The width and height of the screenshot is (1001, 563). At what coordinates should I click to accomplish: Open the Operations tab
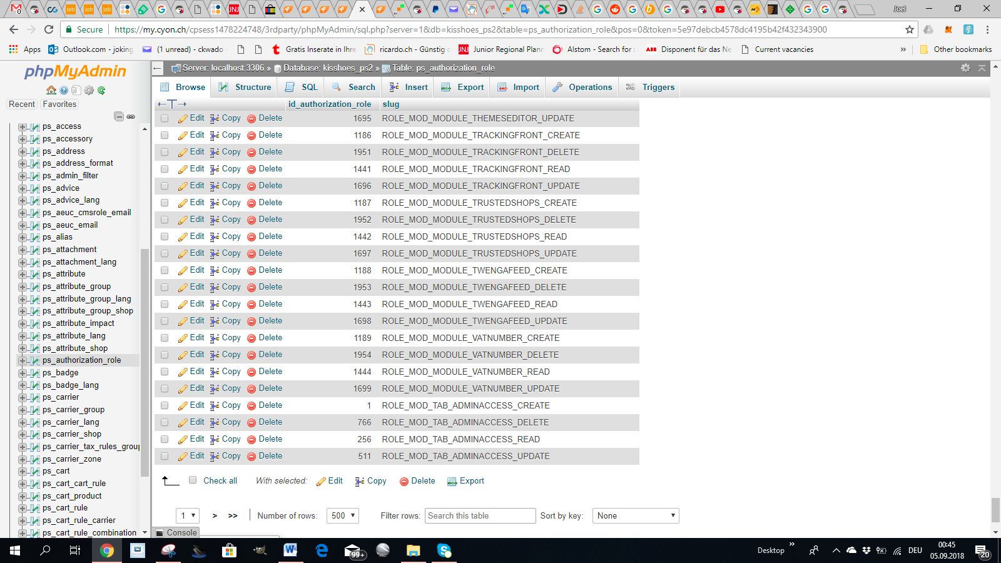(582, 87)
